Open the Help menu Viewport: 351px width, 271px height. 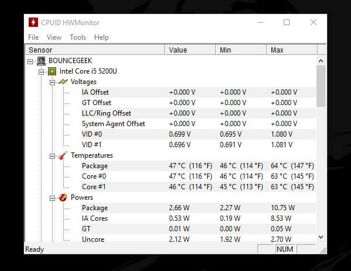coord(101,37)
